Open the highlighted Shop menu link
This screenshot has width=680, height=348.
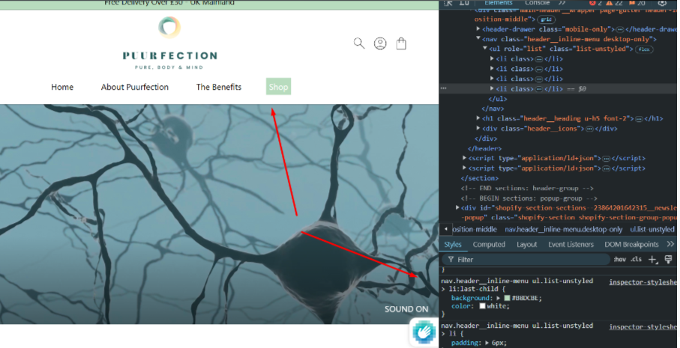point(278,87)
